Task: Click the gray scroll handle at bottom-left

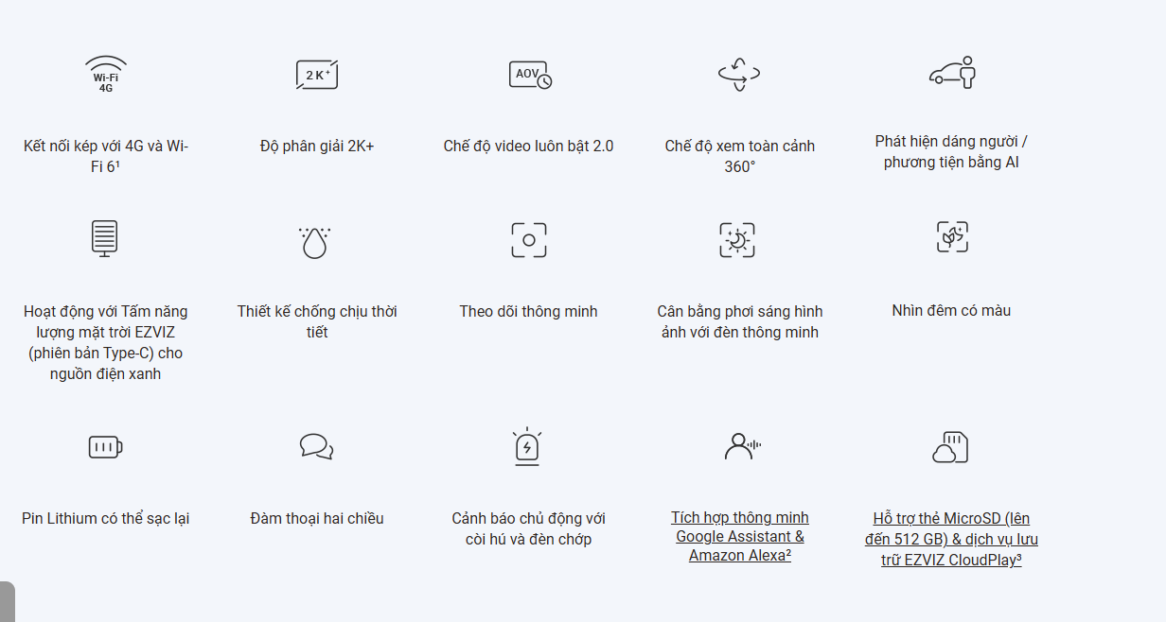Action: [8, 601]
